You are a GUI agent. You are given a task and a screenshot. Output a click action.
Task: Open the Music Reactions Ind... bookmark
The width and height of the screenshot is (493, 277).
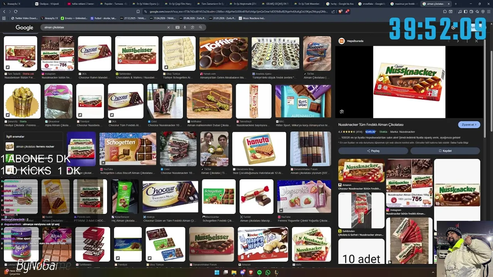coord(252,18)
